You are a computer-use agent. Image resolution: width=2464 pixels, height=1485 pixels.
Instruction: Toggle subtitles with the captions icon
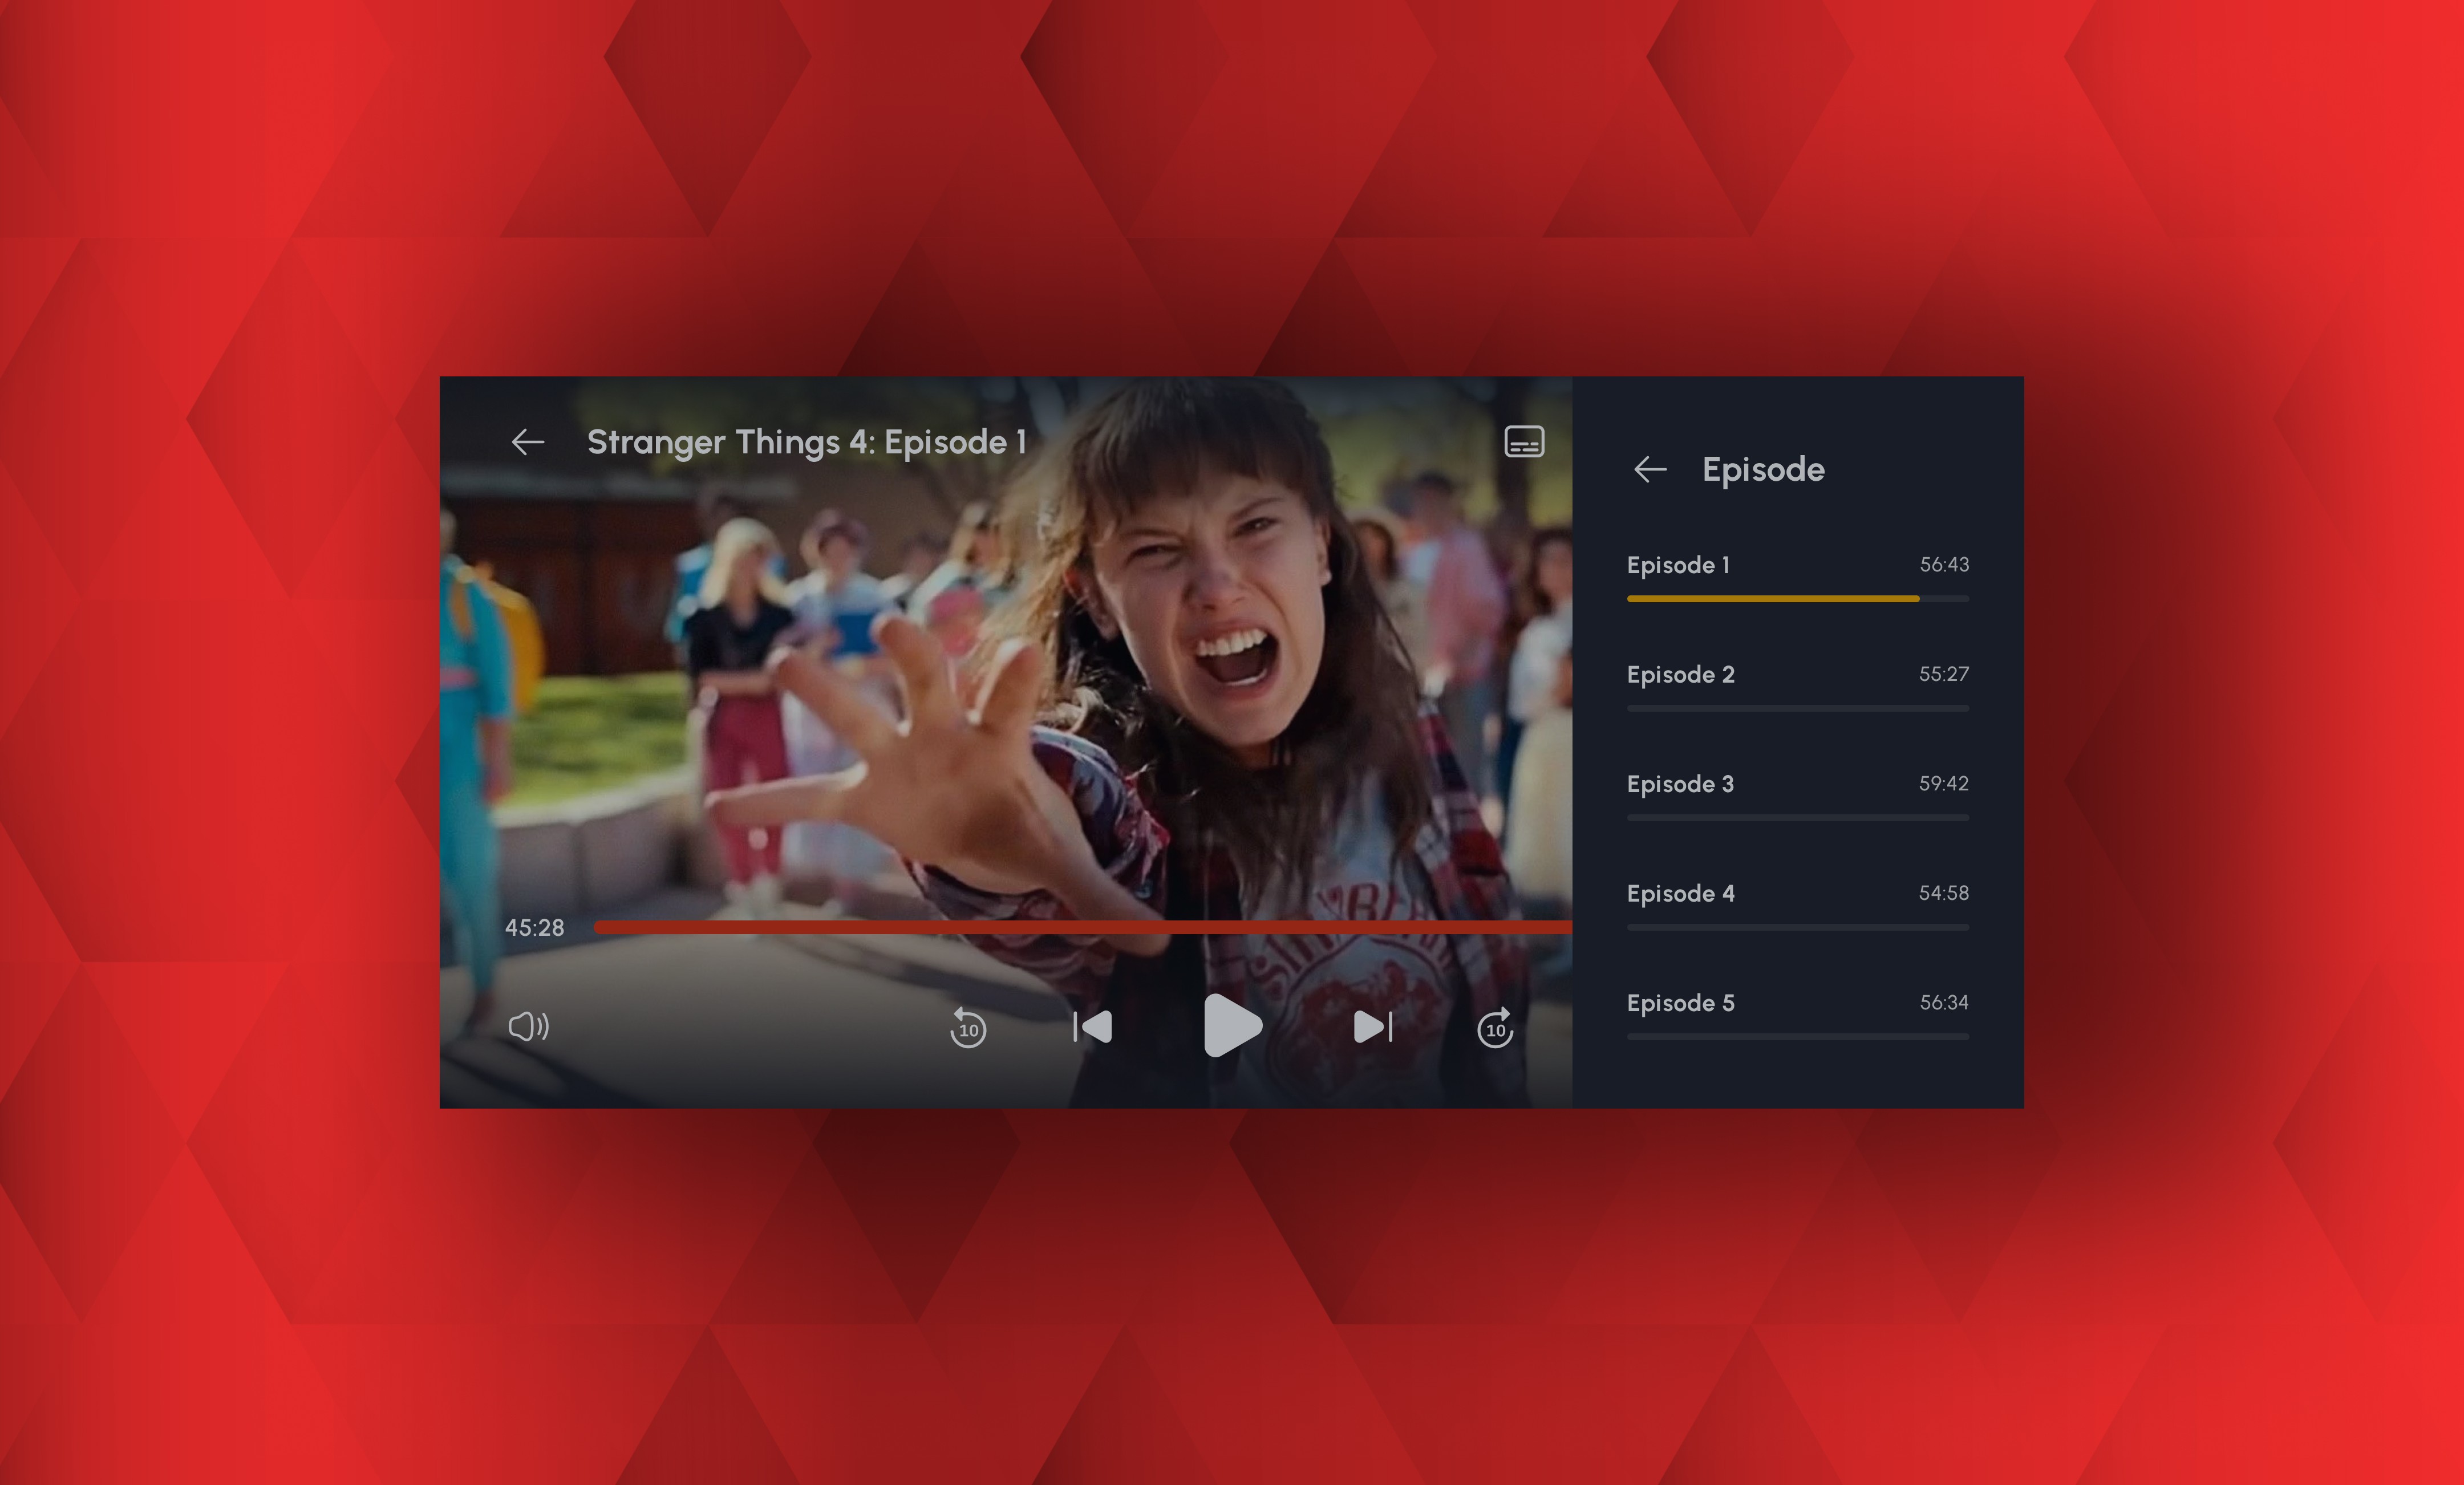point(1524,442)
